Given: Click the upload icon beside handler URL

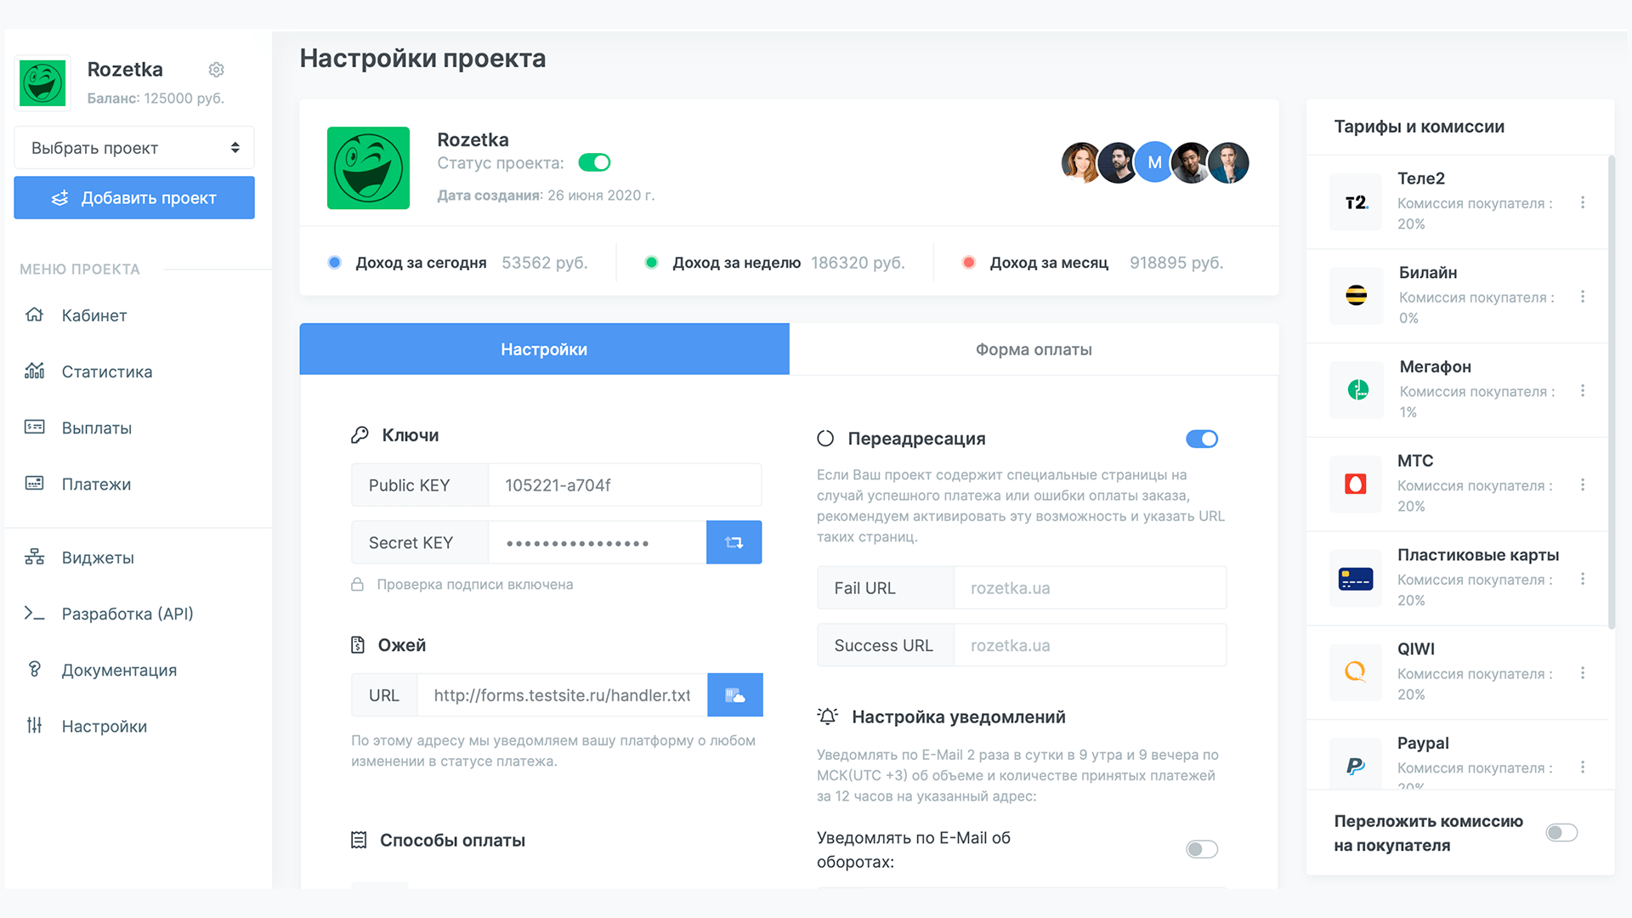Looking at the screenshot, I should pyautogui.click(x=734, y=695).
